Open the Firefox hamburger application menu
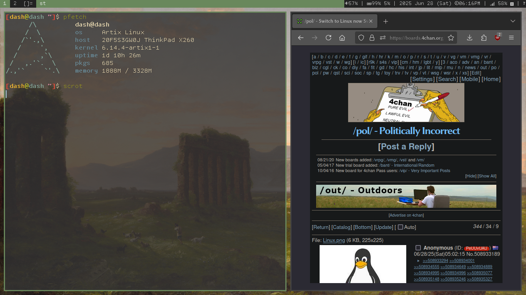 pos(511,38)
